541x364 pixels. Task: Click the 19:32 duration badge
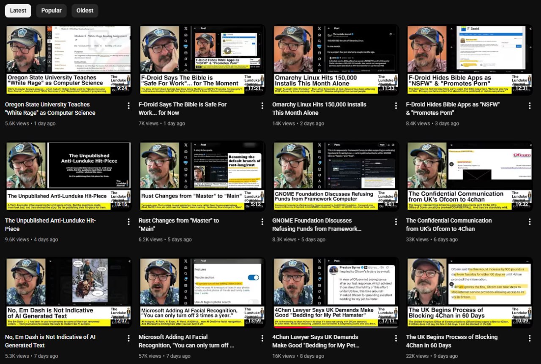522,204
